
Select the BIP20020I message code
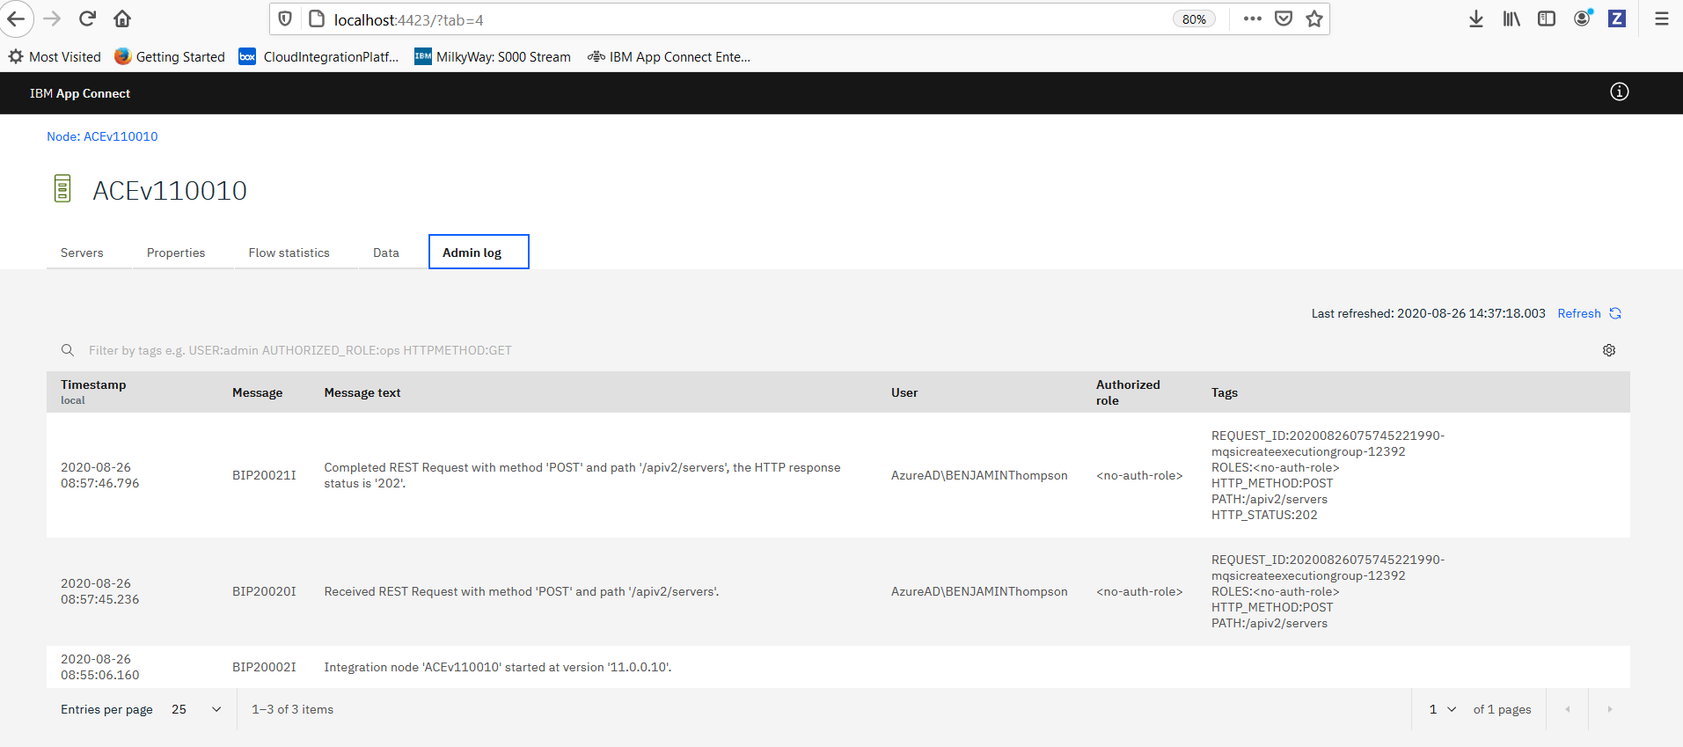point(264,591)
